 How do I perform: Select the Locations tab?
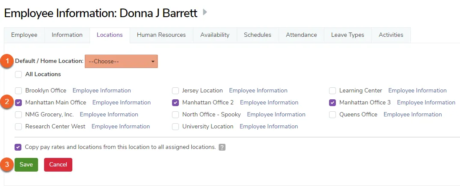coord(110,35)
